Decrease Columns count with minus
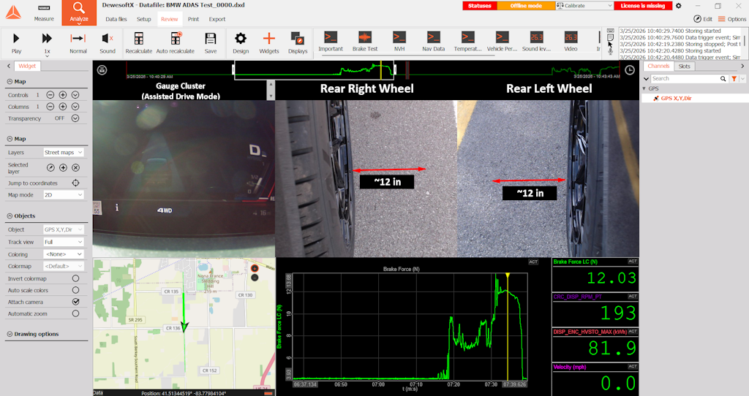Viewport: 749px width, 396px height. pyautogui.click(x=50, y=107)
